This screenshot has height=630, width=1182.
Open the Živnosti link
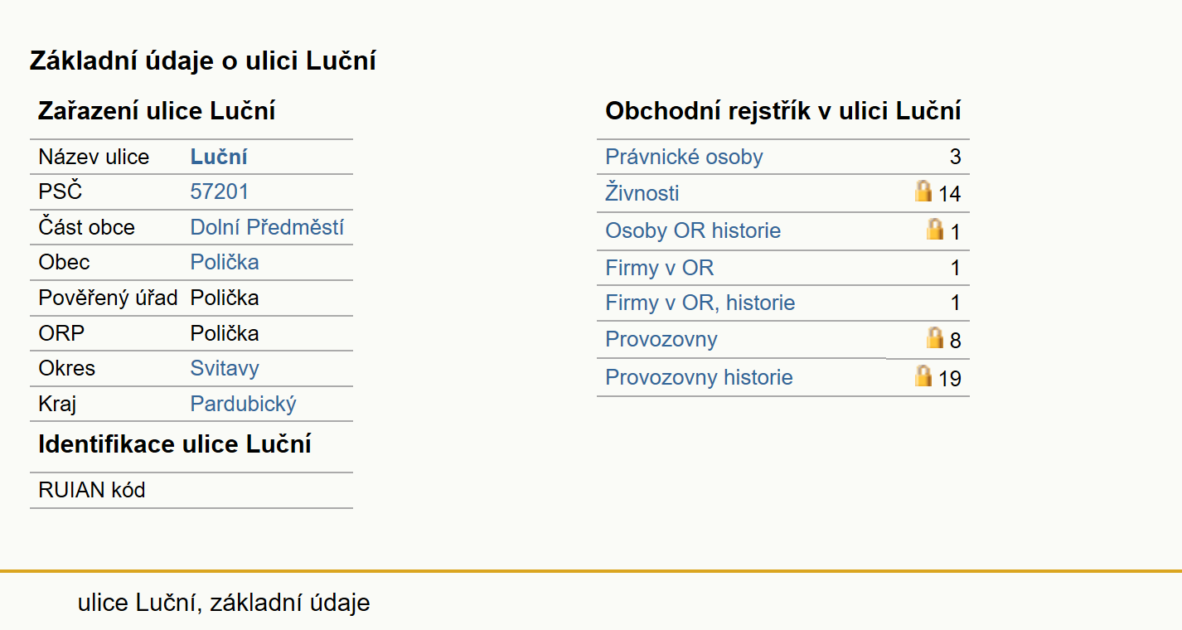pyautogui.click(x=642, y=193)
